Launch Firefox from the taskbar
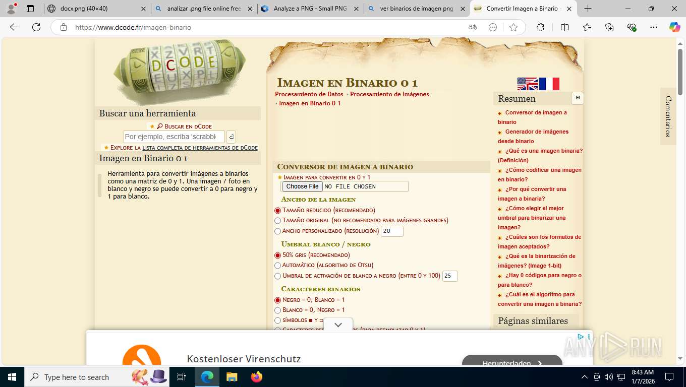 (257, 377)
